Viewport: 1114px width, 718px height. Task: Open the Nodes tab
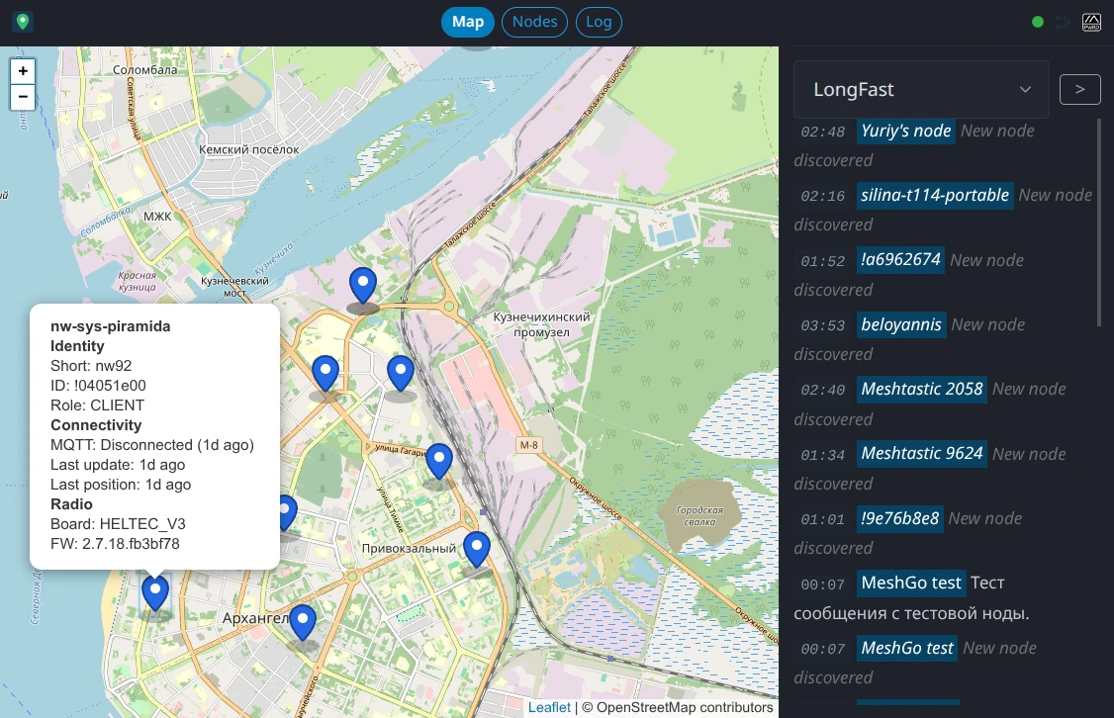[x=534, y=22]
